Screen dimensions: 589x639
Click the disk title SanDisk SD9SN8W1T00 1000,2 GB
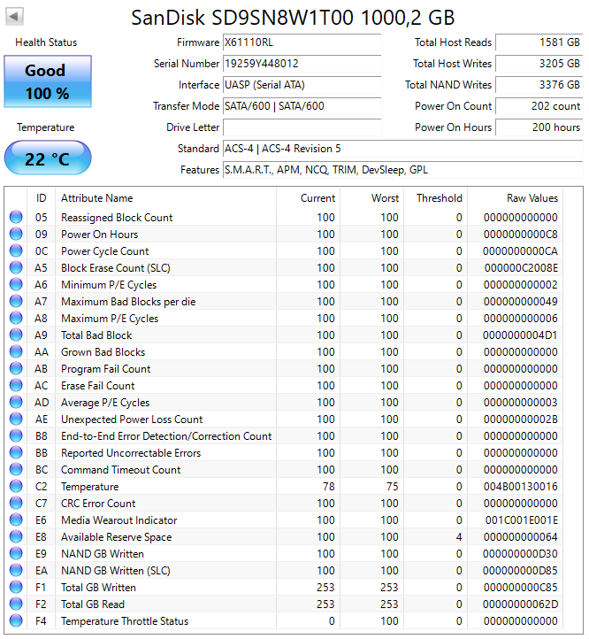[293, 18]
